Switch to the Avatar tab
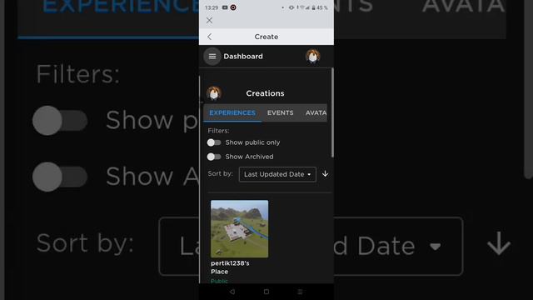The image size is (533, 300). click(316, 113)
